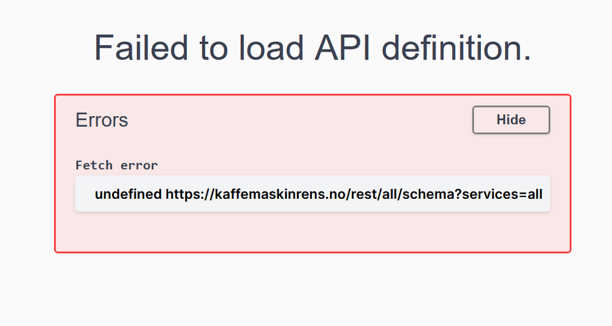Click the "Fetch error" label
612x326 pixels.
coord(116,165)
